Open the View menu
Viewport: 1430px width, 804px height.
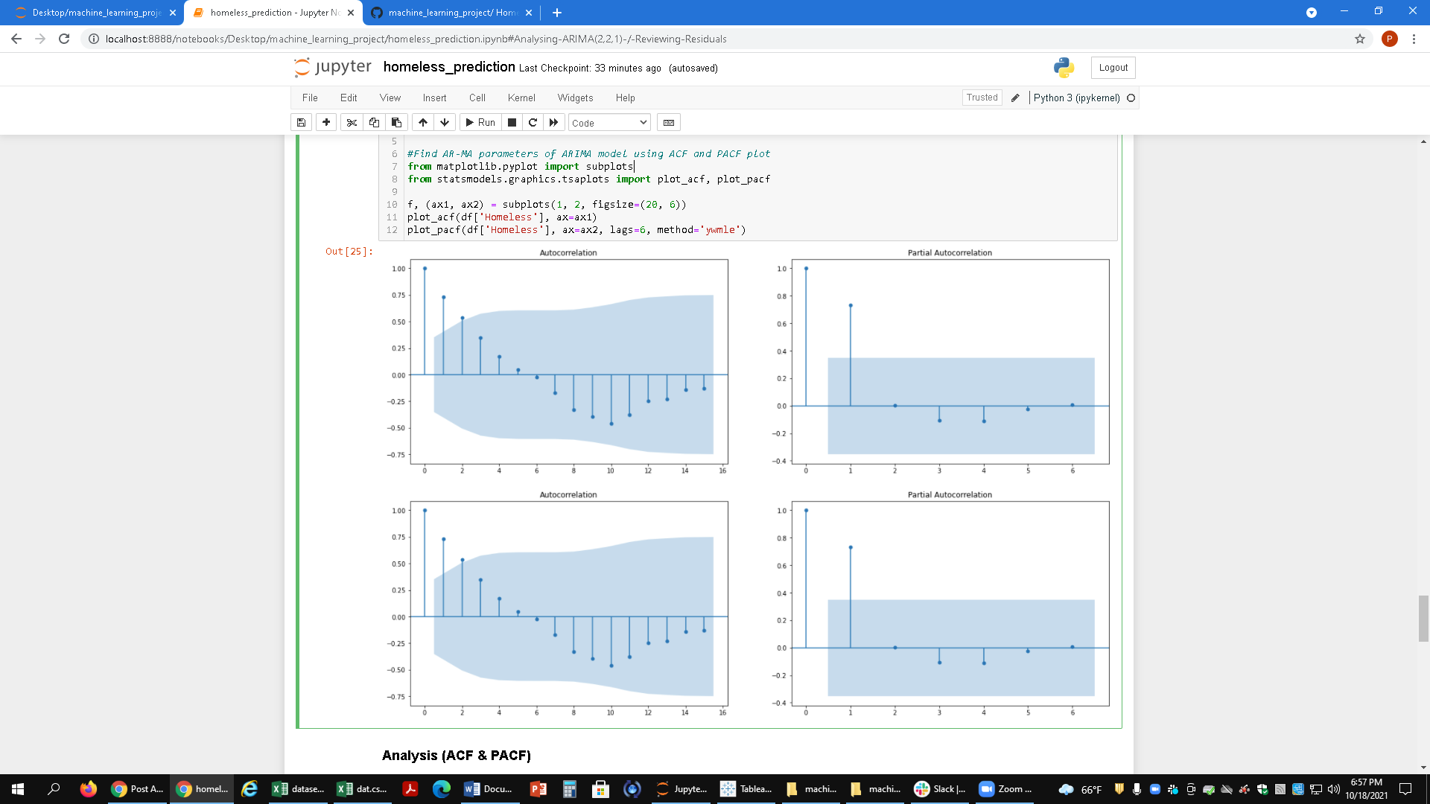[x=390, y=98]
